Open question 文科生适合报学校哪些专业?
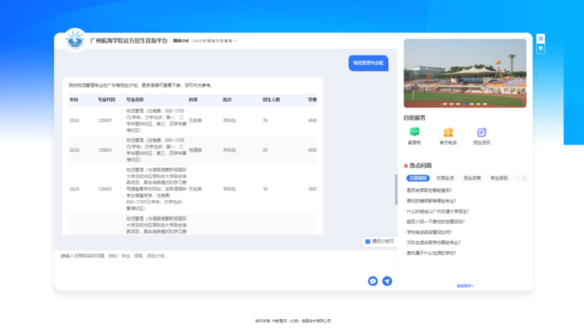Screen dimensions: 584x328 pos(434,242)
